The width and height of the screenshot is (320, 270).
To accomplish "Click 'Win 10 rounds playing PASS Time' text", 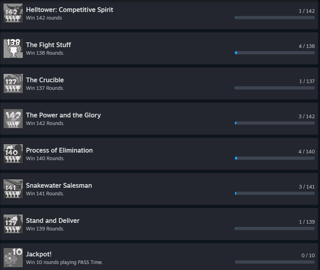I will pos(64,262).
